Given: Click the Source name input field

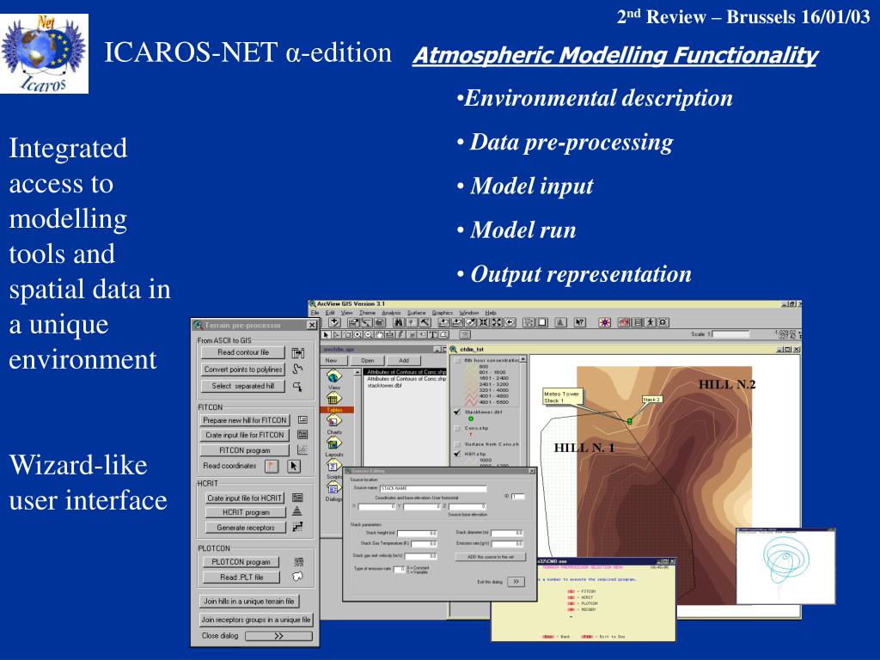Looking at the screenshot, I should coord(433,488).
